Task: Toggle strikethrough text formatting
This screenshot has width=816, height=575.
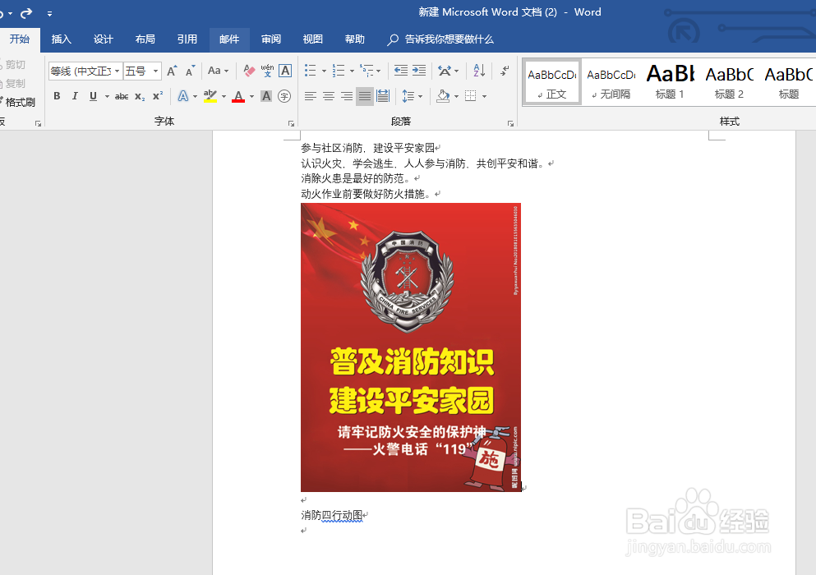Action: click(x=122, y=96)
